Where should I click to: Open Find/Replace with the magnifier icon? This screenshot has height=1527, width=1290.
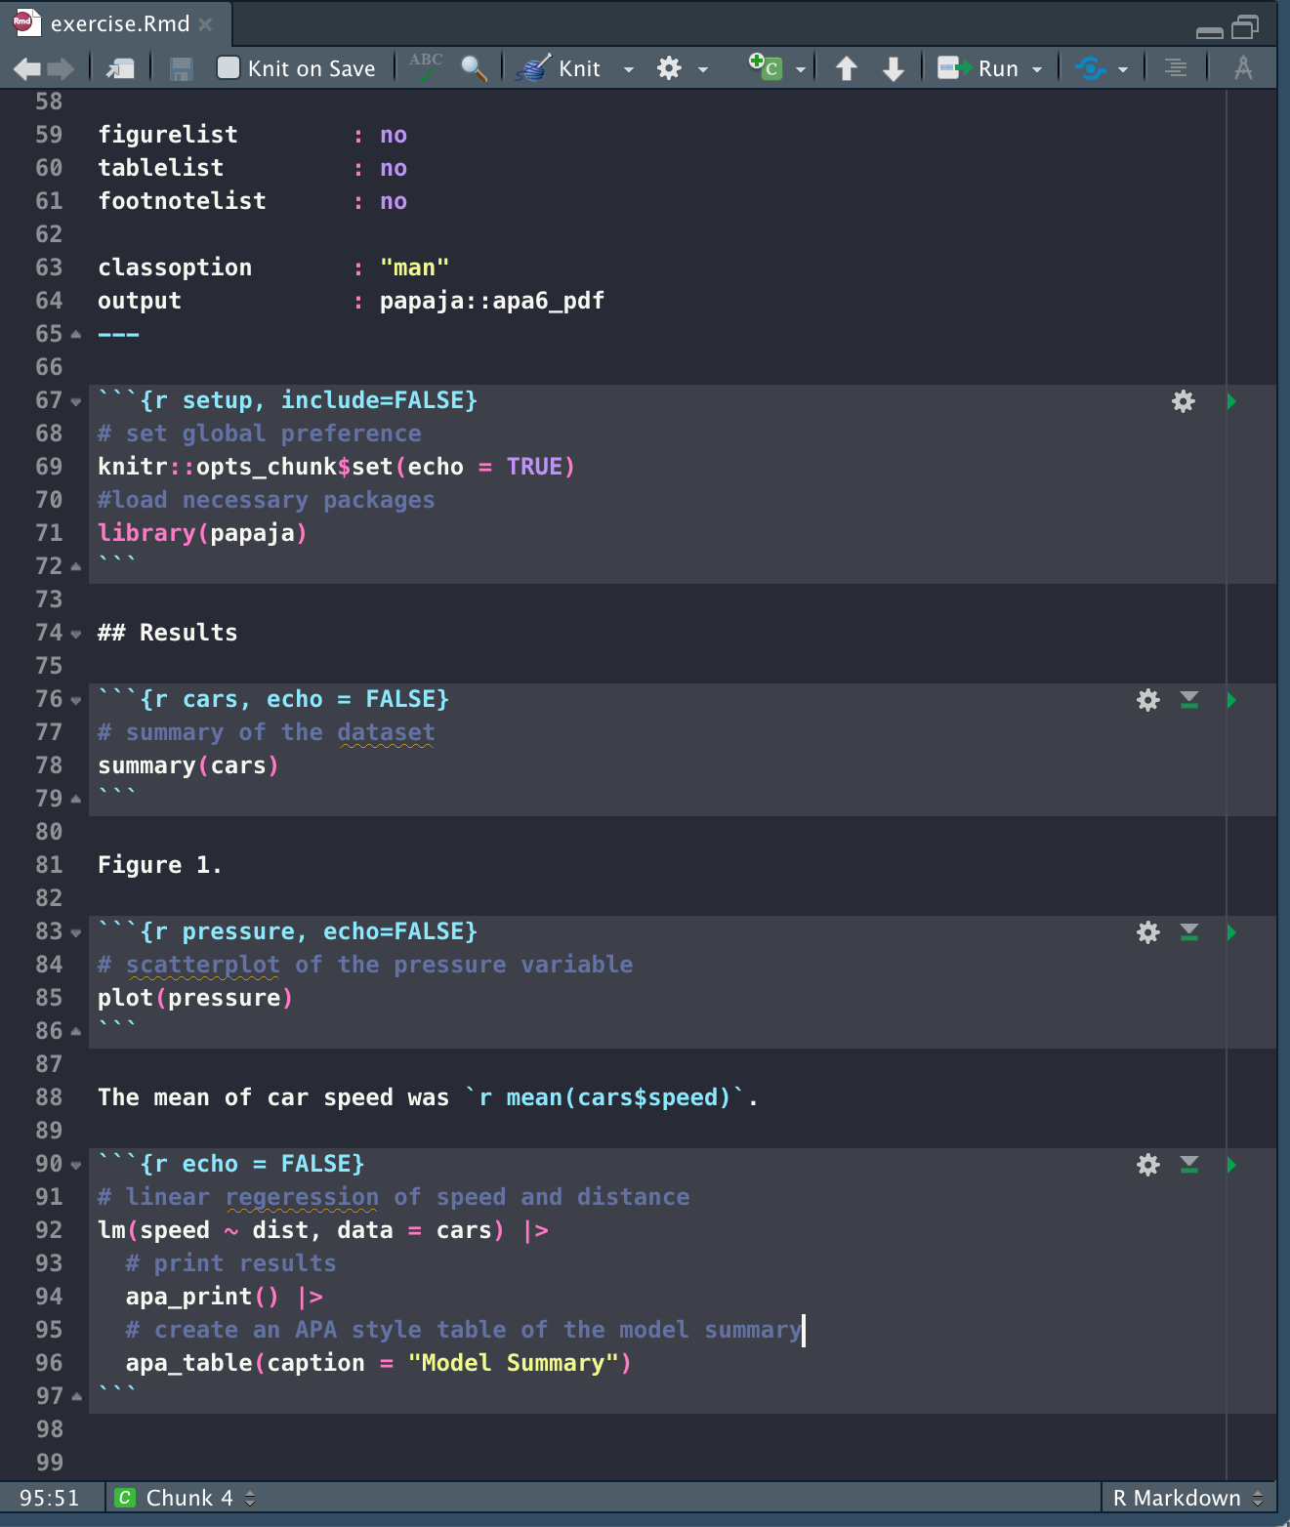(474, 68)
